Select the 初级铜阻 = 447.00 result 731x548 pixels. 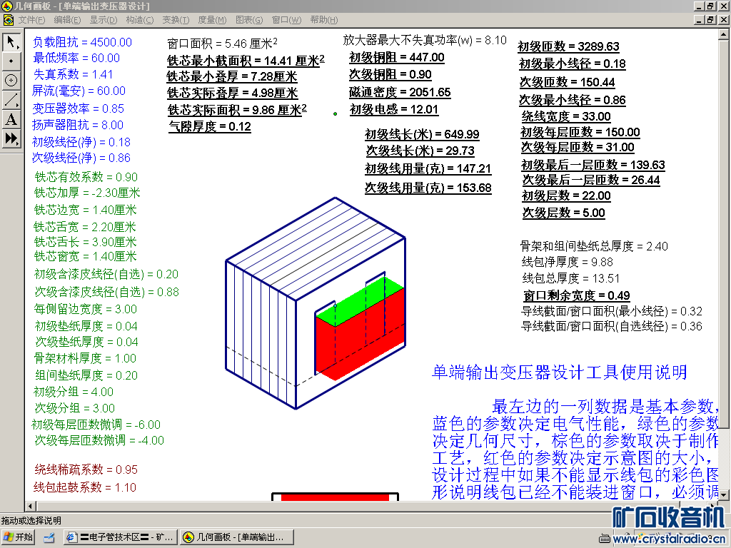point(396,57)
